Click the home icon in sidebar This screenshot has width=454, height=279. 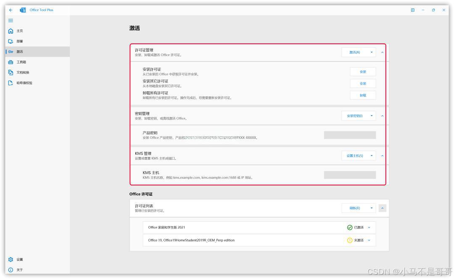[11, 31]
